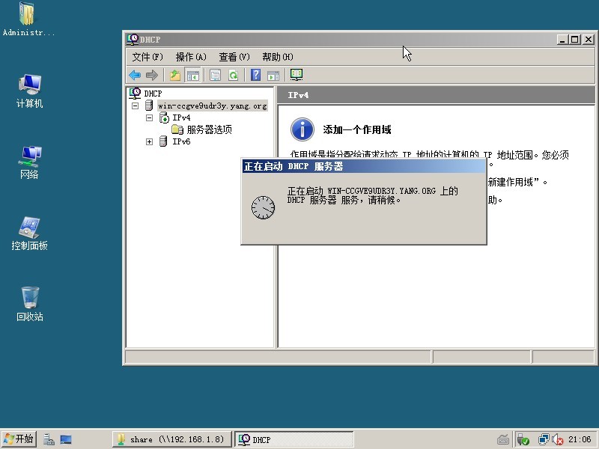
Task: Open Help via the question mark icon
Action: tap(255, 75)
